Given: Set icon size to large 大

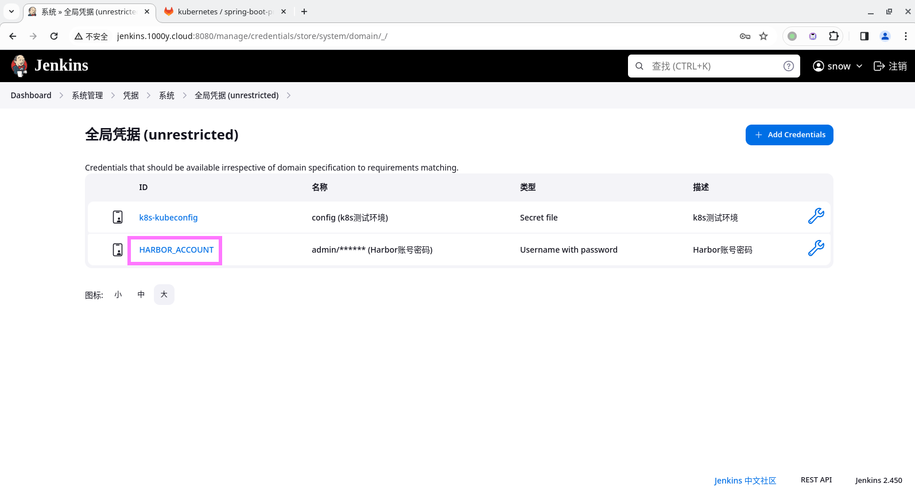Looking at the screenshot, I should [x=164, y=295].
